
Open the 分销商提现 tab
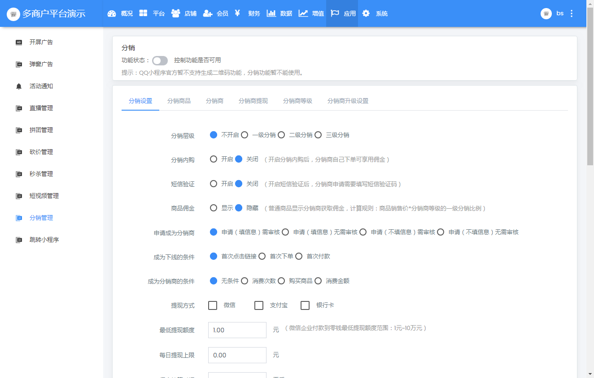[253, 101]
